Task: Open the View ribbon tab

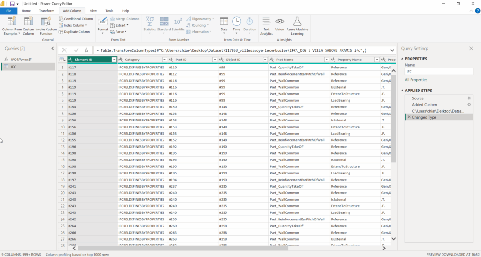Action: point(93,11)
